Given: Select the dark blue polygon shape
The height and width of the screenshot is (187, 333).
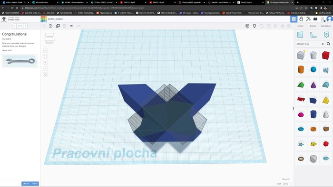Looking at the screenshot, I should 313,114.
